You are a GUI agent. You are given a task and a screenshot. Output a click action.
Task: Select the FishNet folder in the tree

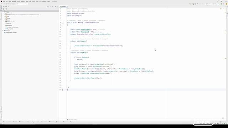coord(9,15)
